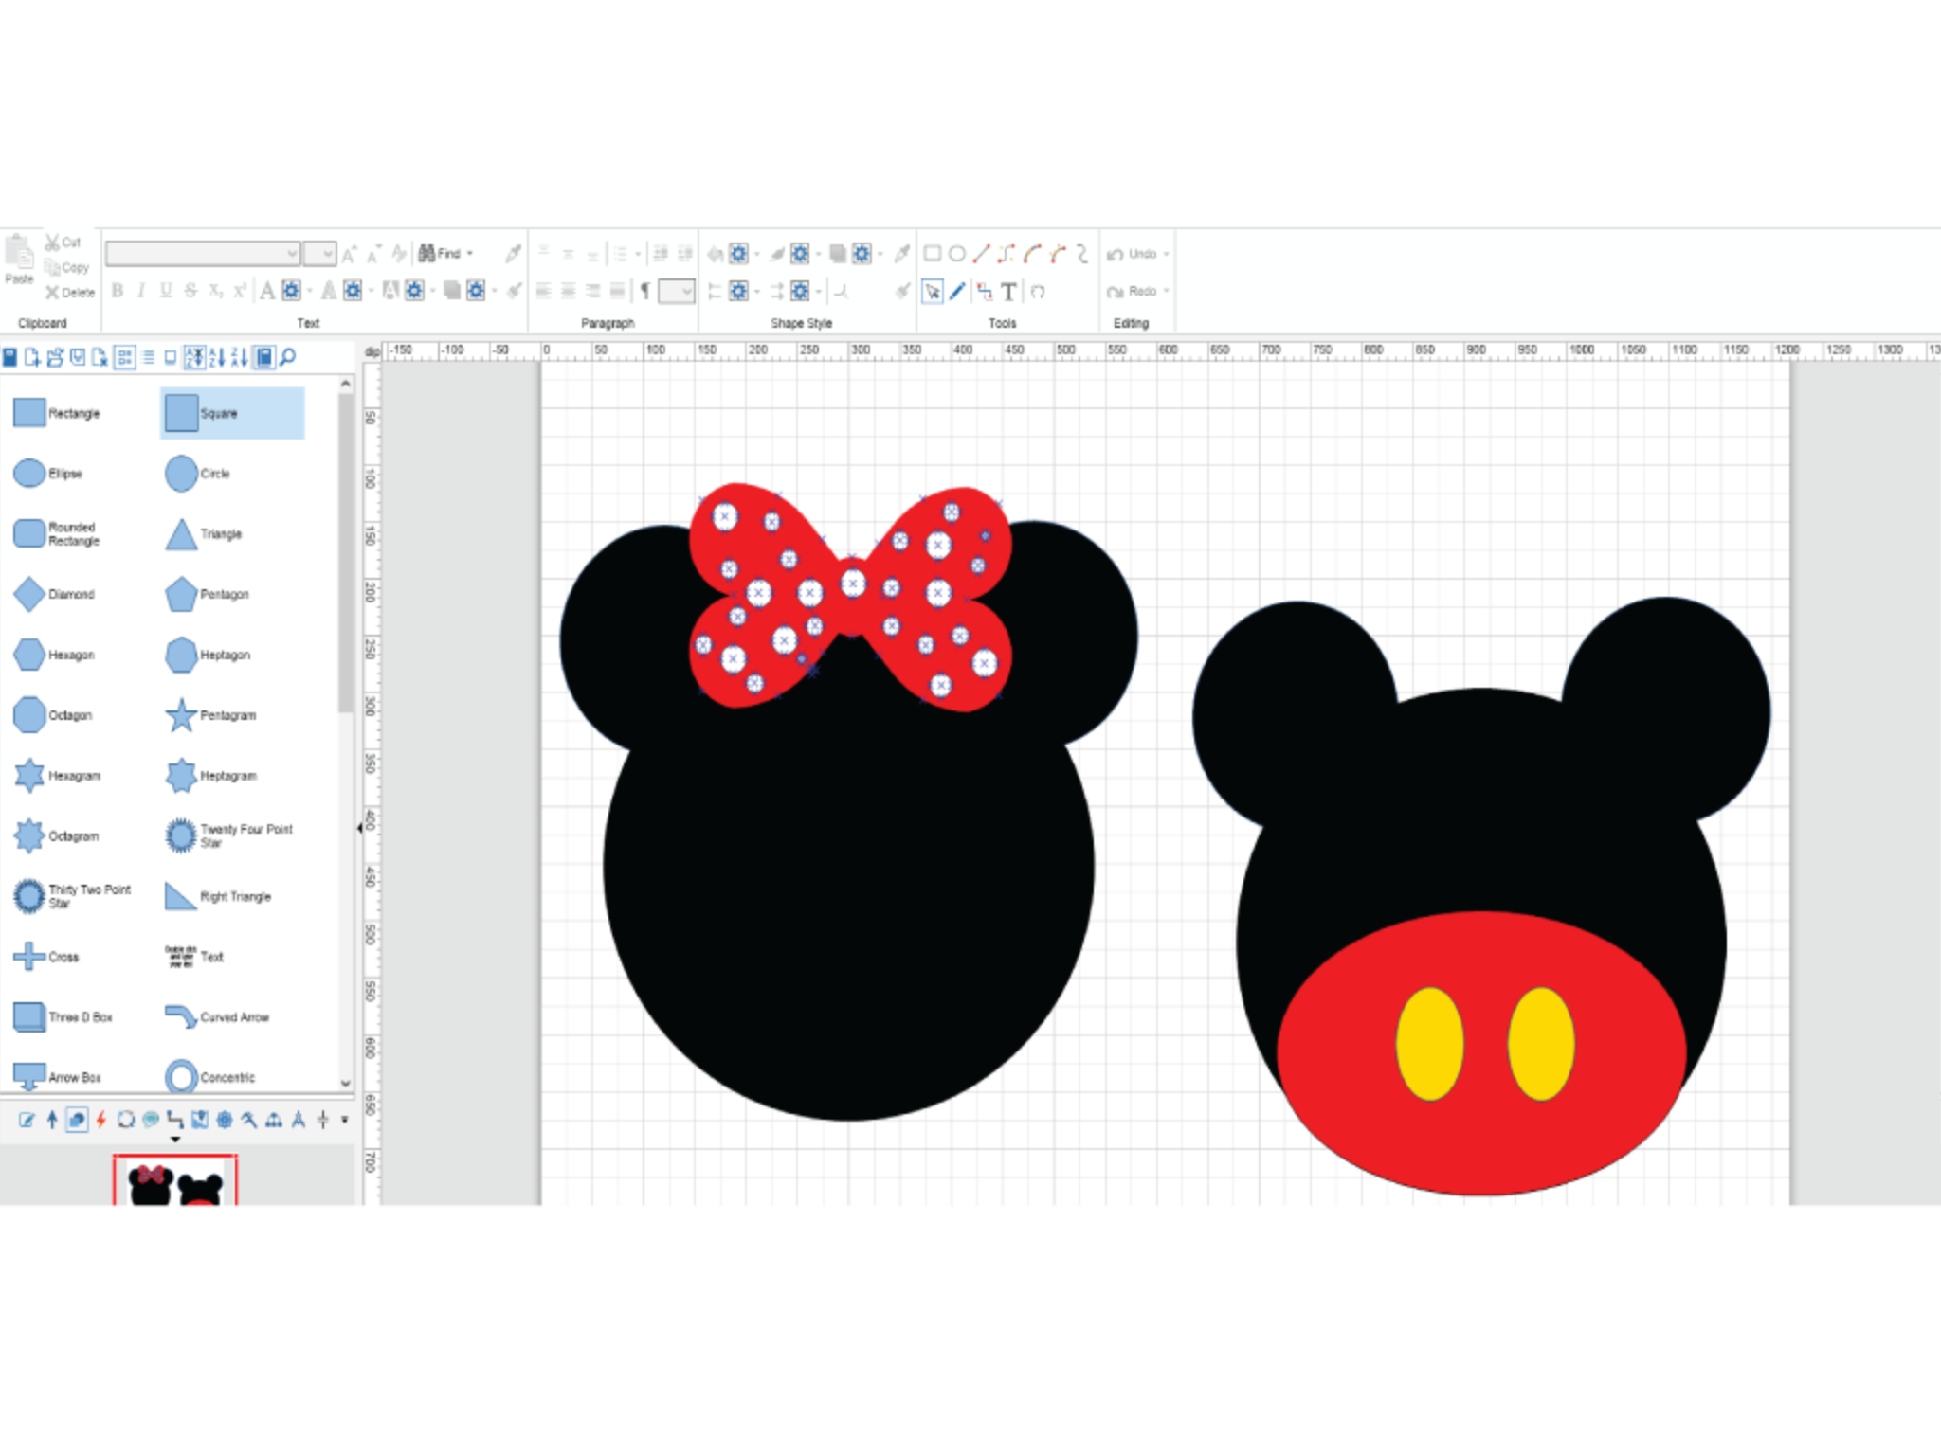The height and width of the screenshot is (1455, 1941).
Task: Use the format painter eyedropper in Shape Style
Action: point(900,253)
